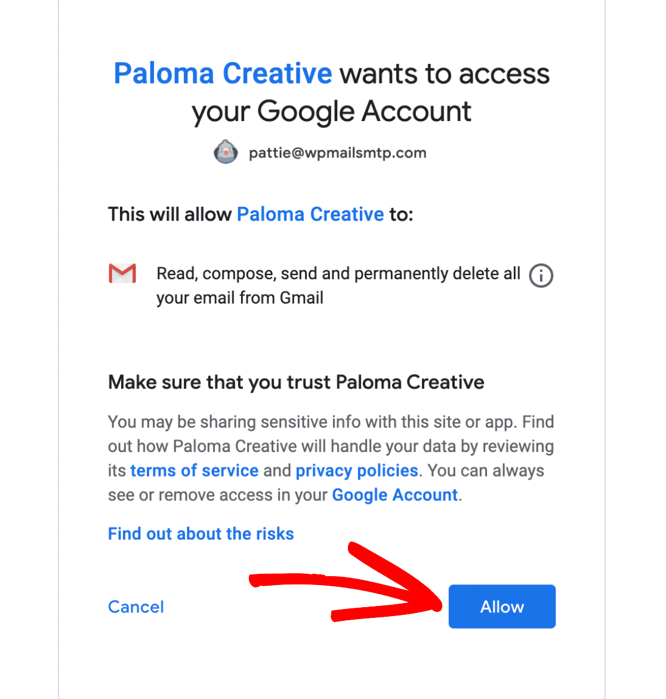Image resolution: width=666 pixels, height=699 pixels.
Task: Select the pattie@wpmailsmtp.com account email
Action: 338,153
